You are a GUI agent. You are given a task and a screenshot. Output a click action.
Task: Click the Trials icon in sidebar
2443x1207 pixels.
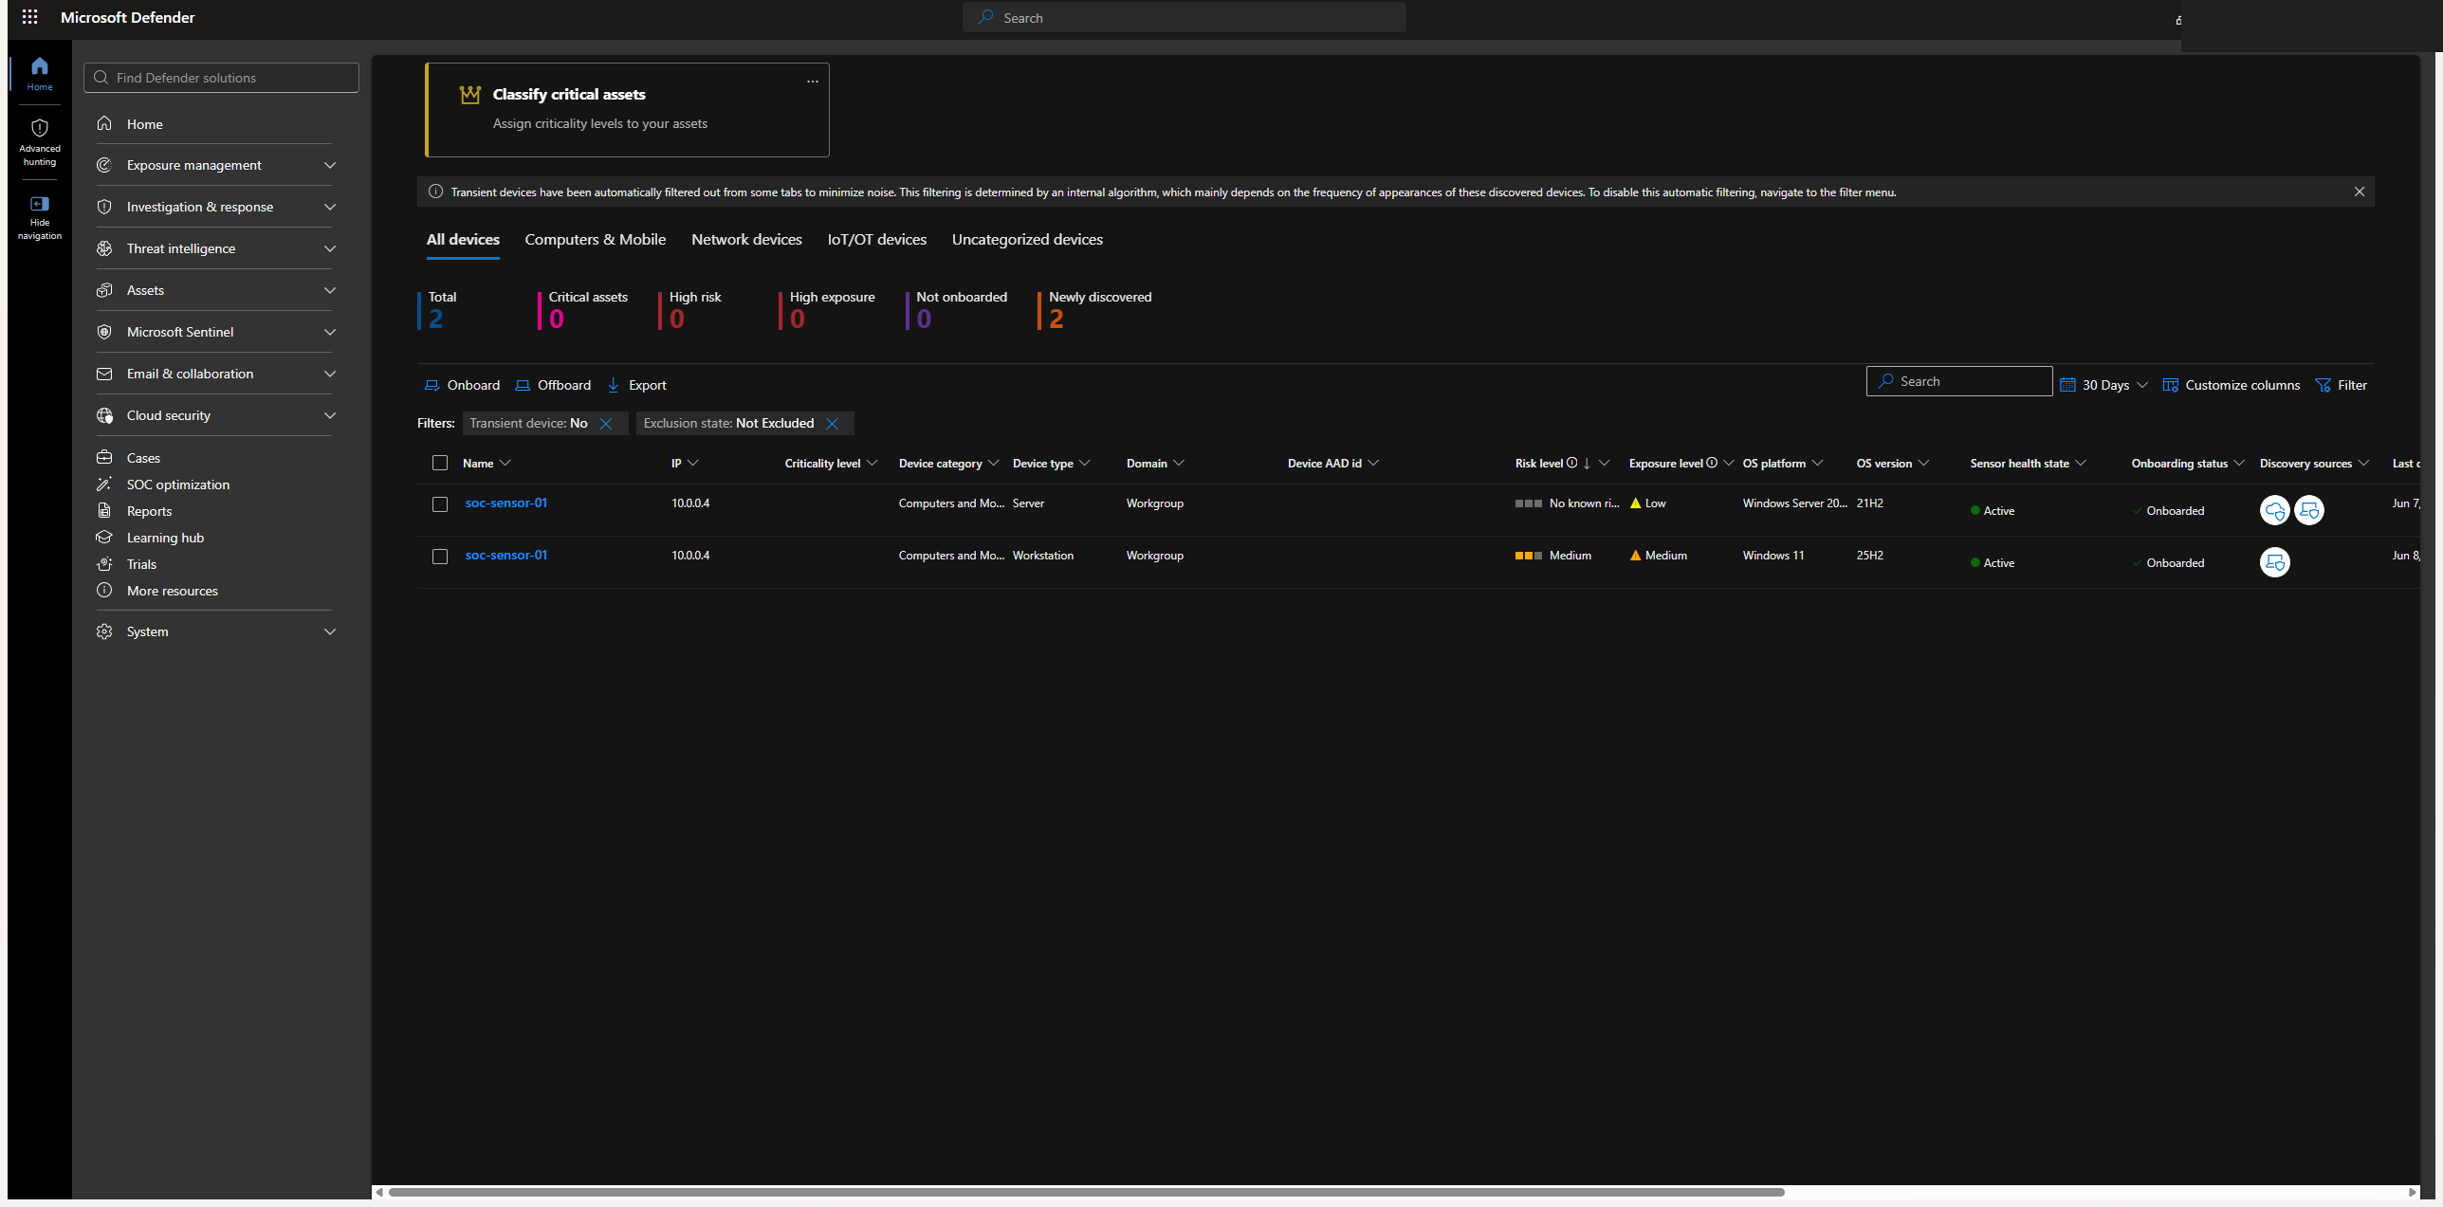(x=104, y=563)
